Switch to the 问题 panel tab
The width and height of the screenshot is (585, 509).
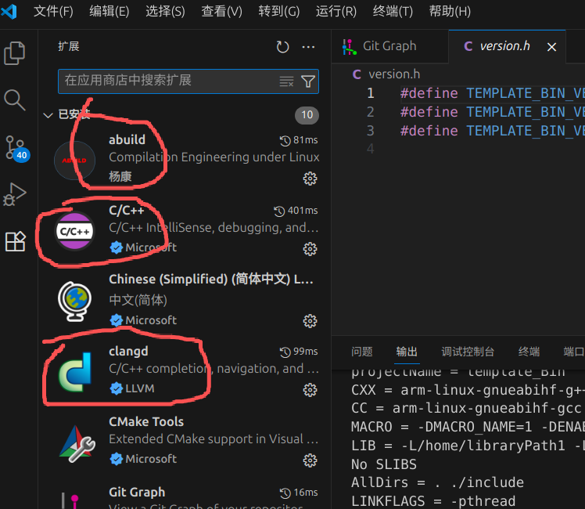[x=362, y=352]
